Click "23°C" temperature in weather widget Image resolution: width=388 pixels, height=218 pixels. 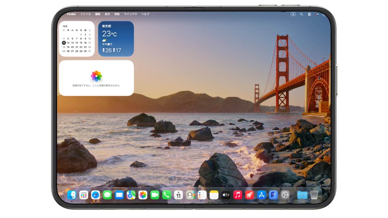(x=109, y=34)
